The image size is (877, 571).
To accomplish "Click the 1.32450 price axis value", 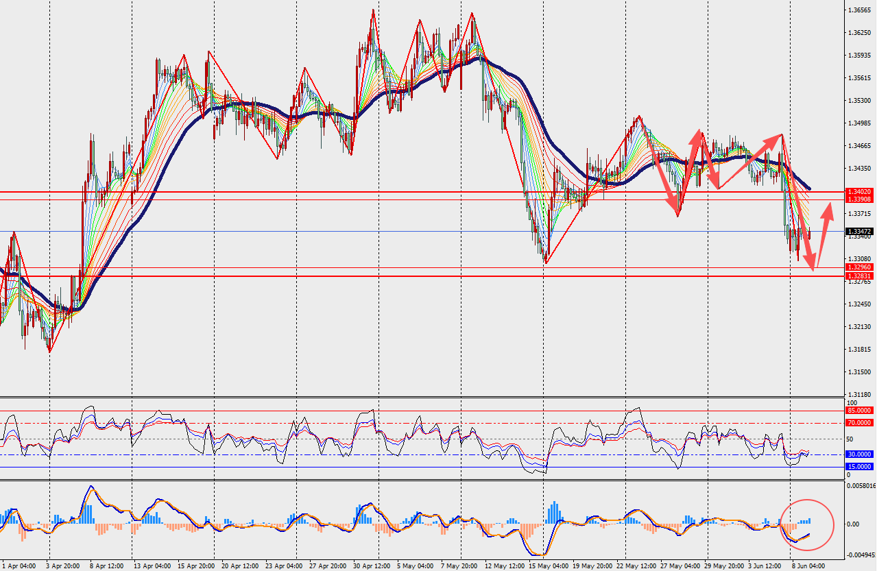I will (x=860, y=304).
